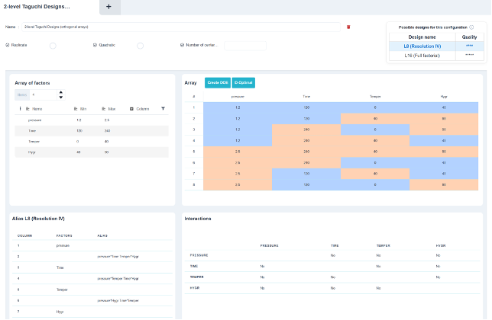Increase the Items count with up arrow
492x320 pixels.
click(61, 92)
